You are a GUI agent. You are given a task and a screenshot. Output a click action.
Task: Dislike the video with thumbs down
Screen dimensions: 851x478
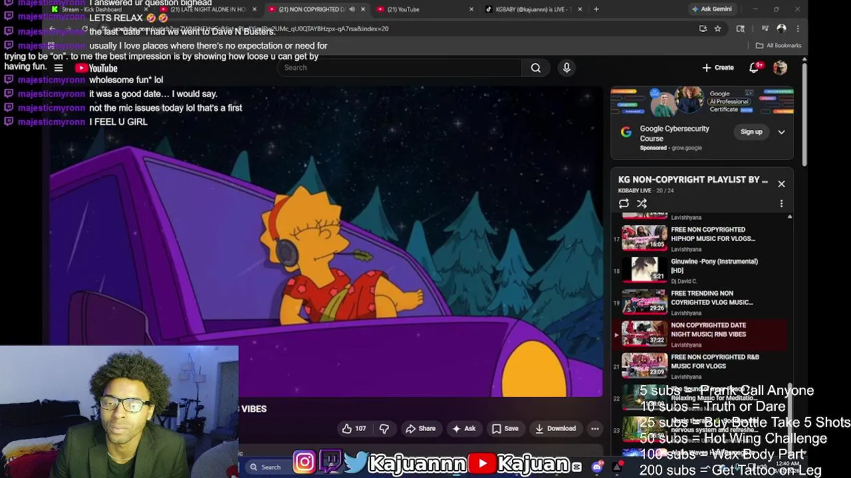tap(384, 429)
